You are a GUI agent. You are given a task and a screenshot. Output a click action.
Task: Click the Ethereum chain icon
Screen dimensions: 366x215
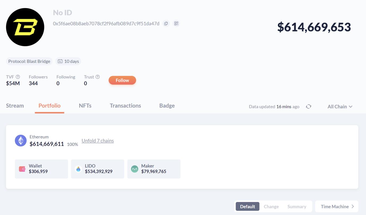pos(21,141)
